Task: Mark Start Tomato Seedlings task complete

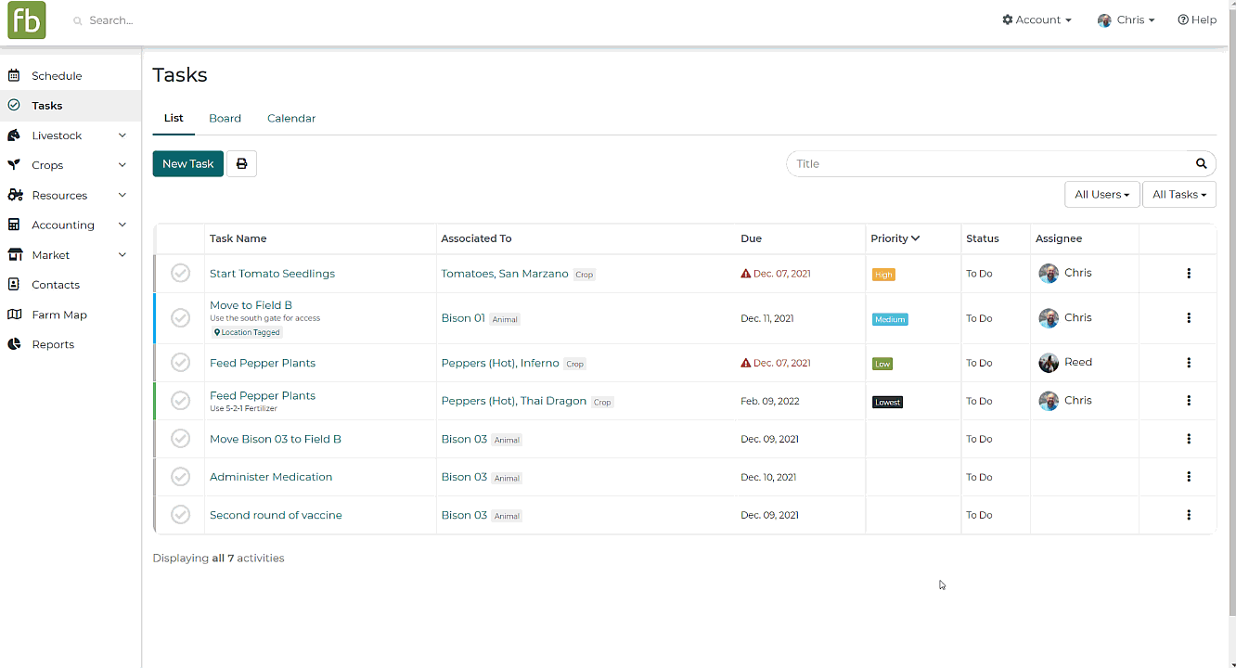Action: click(x=180, y=274)
